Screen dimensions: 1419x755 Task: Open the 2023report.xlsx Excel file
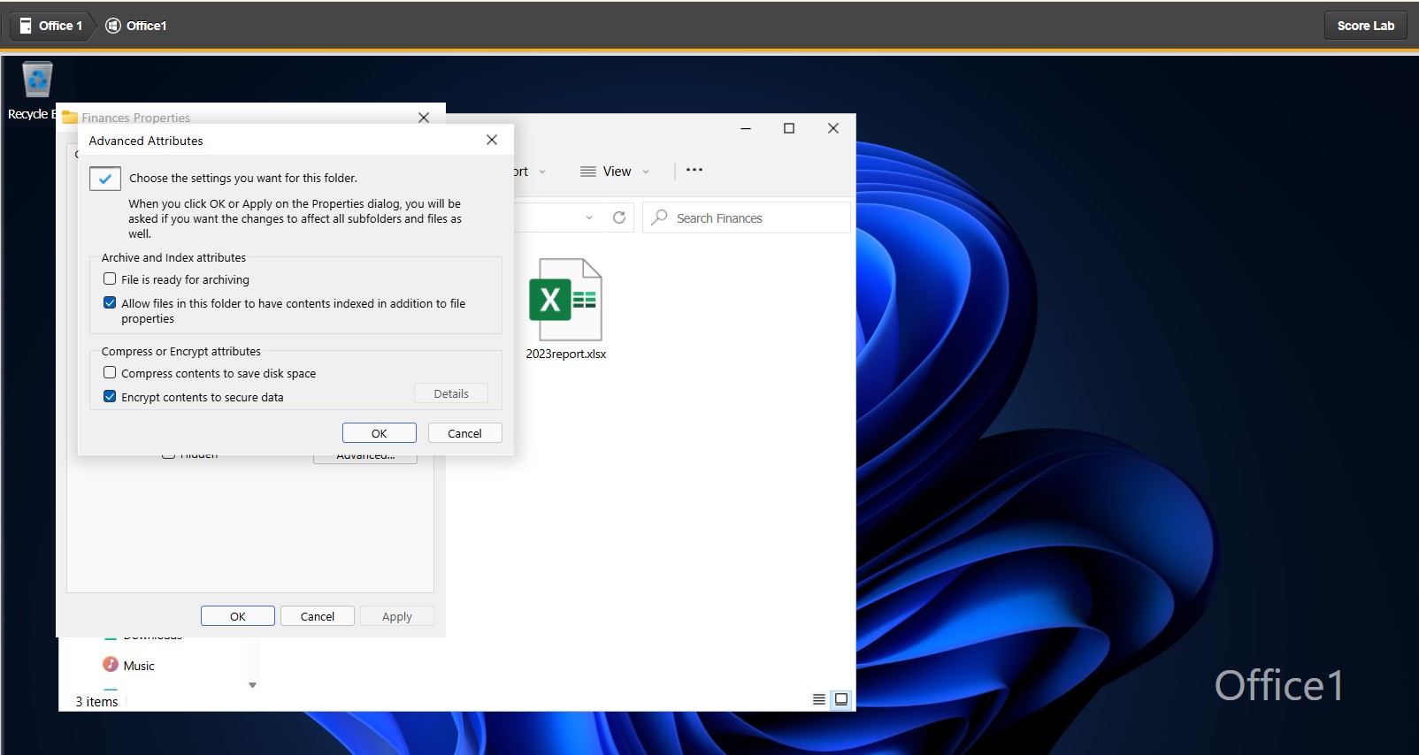click(x=565, y=301)
